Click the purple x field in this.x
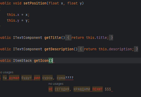141x97 pixels. pyautogui.click(x=18, y=15)
